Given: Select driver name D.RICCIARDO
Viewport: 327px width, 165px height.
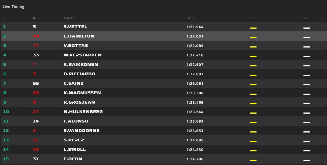Looking at the screenshot, I should coord(79,74).
